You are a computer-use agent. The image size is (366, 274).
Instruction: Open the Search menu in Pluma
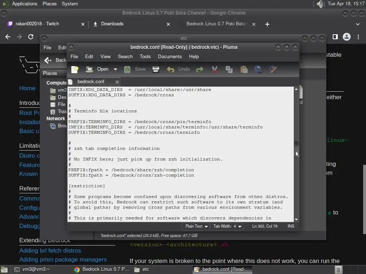click(125, 57)
